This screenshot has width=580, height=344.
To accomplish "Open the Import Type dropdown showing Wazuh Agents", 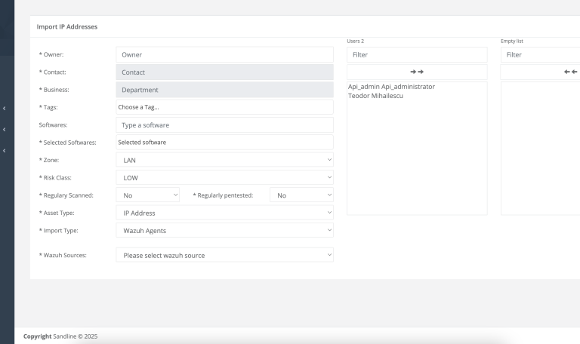I will [x=224, y=230].
